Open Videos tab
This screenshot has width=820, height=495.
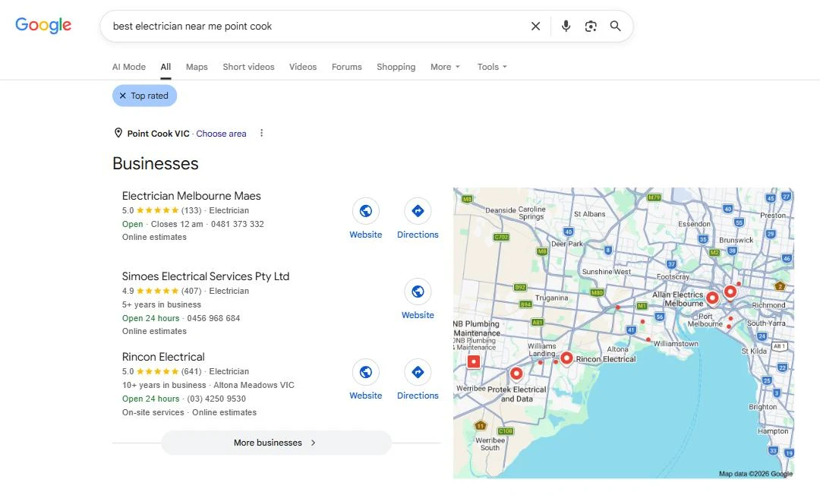click(x=303, y=67)
